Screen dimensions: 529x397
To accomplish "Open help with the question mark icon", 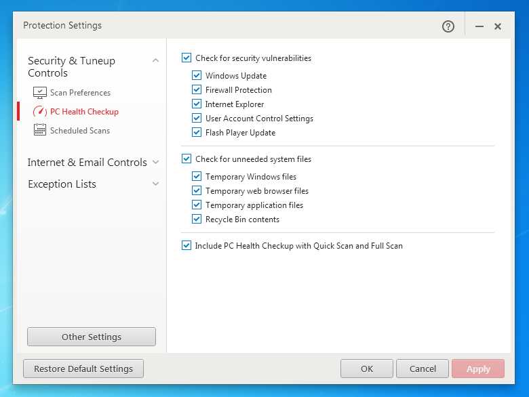I will pyautogui.click(x=448, y=26).
